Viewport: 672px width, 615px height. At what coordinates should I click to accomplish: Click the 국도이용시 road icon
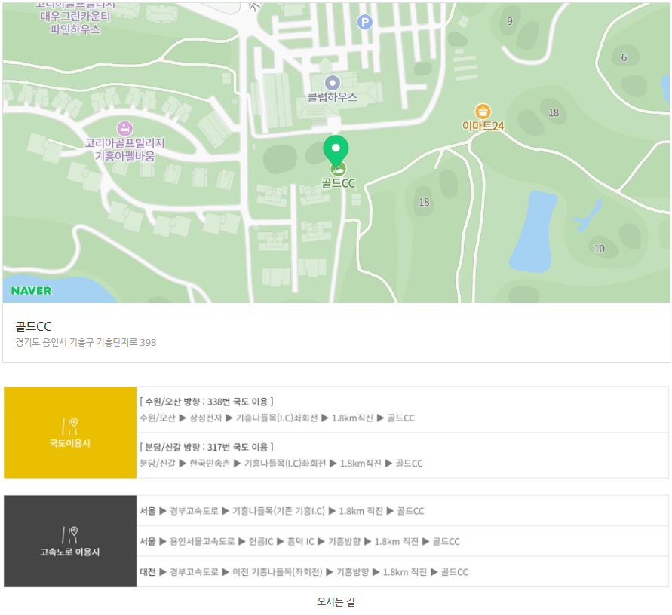(70, 426)
